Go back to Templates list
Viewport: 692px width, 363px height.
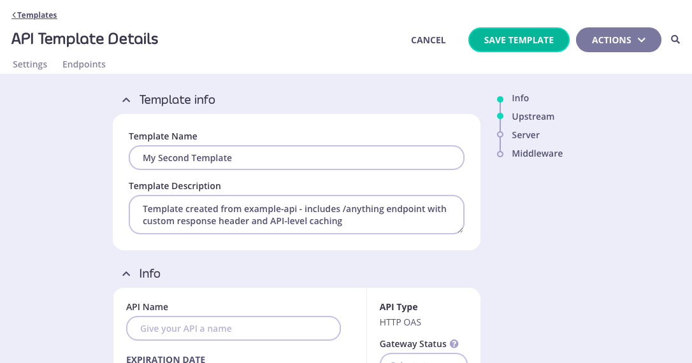click(34, 15)
